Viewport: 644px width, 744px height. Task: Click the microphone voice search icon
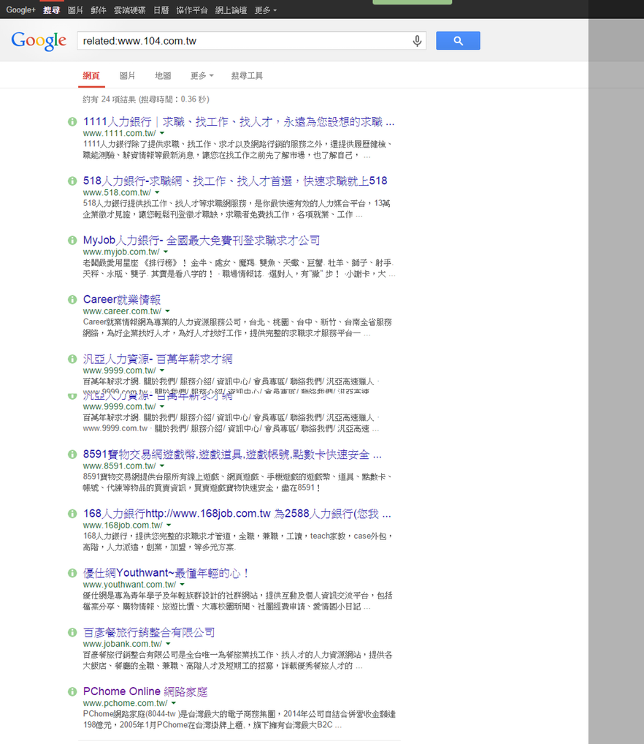[417, 41]
